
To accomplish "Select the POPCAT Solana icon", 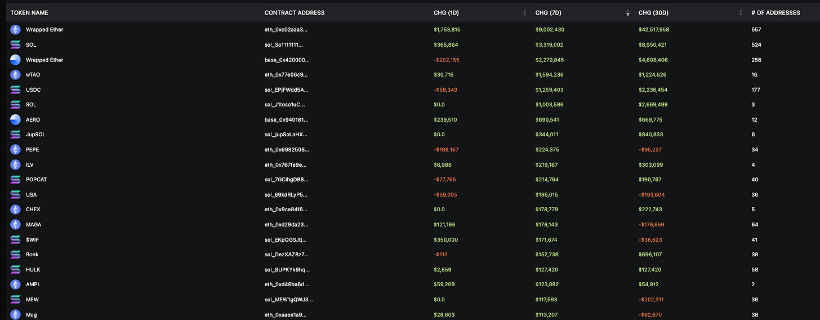I will (15, 179).
